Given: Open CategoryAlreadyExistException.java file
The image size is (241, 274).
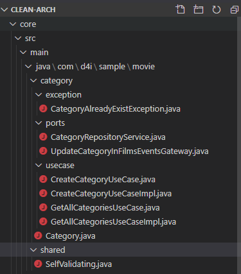Looking at the screenshot, I should pos(116,109).
